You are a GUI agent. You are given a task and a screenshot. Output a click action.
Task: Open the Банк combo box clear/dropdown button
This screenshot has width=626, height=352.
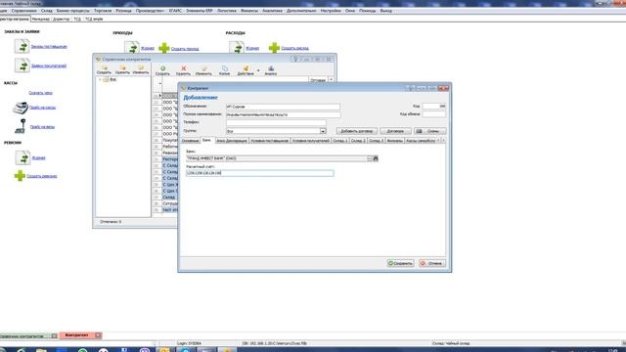click(370, 158)
